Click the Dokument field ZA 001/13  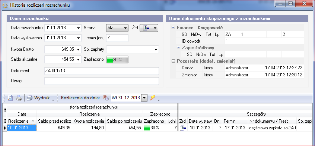coord(101,71)
